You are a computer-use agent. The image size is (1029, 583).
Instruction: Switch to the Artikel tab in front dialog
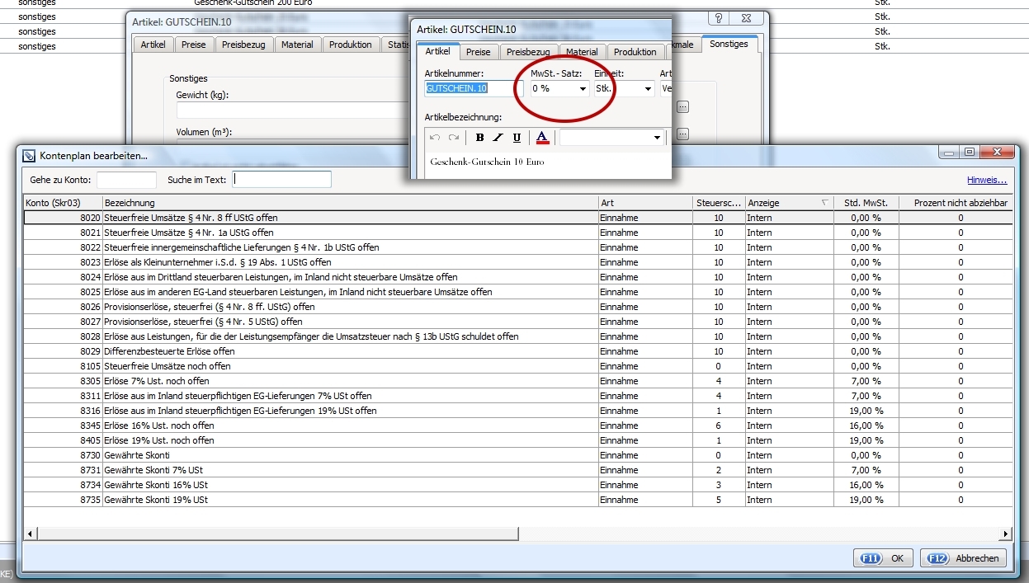[x=437, y=51]
